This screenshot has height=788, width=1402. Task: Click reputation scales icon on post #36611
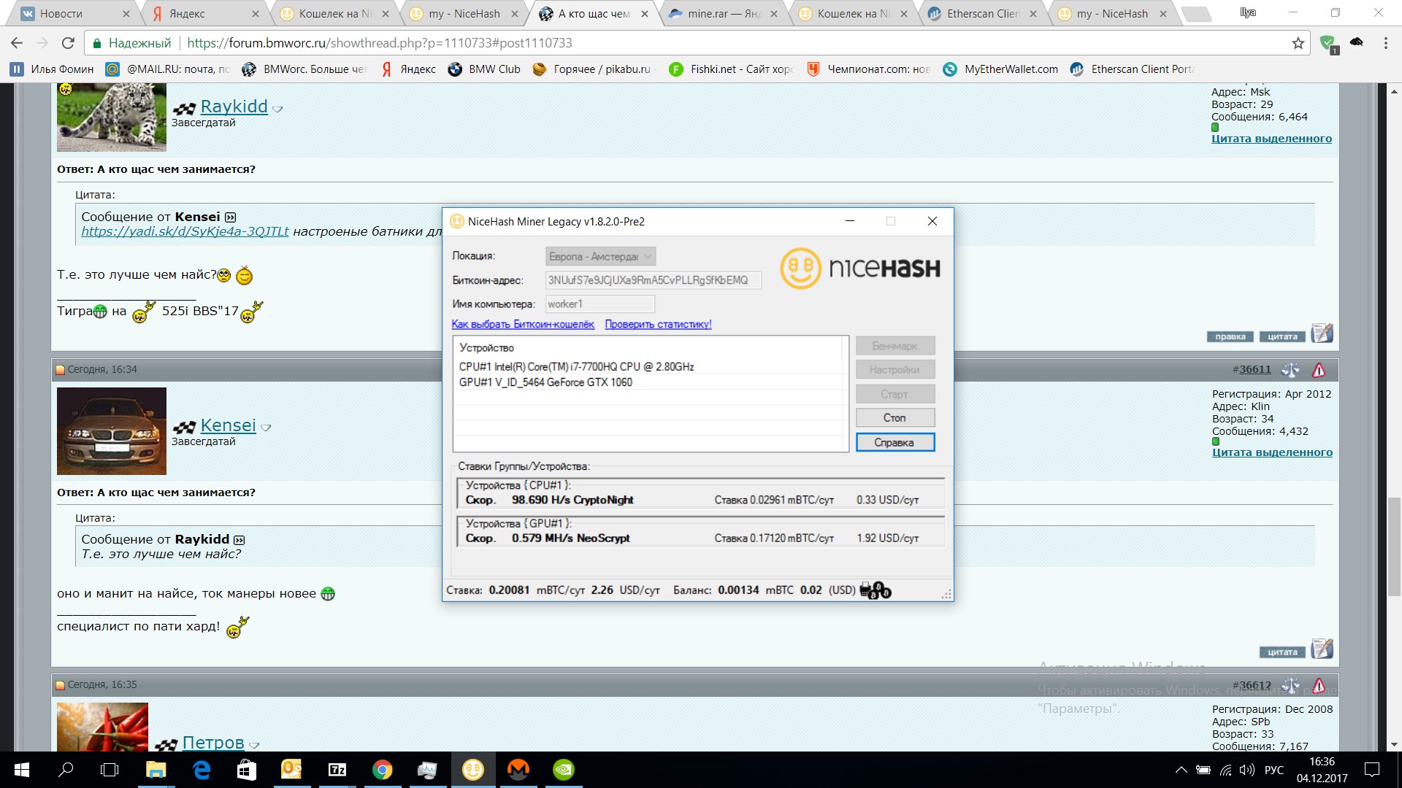point(1290,370)
